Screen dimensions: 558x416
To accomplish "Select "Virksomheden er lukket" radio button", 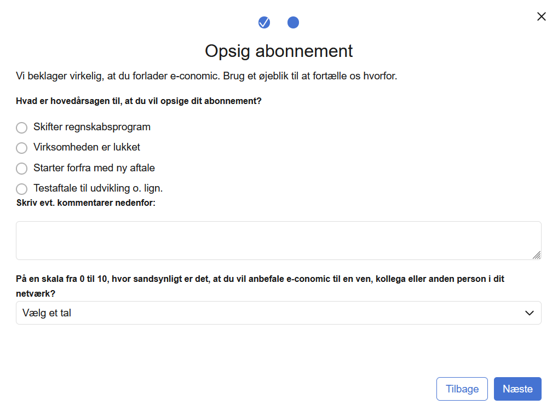I will point(21,148).
